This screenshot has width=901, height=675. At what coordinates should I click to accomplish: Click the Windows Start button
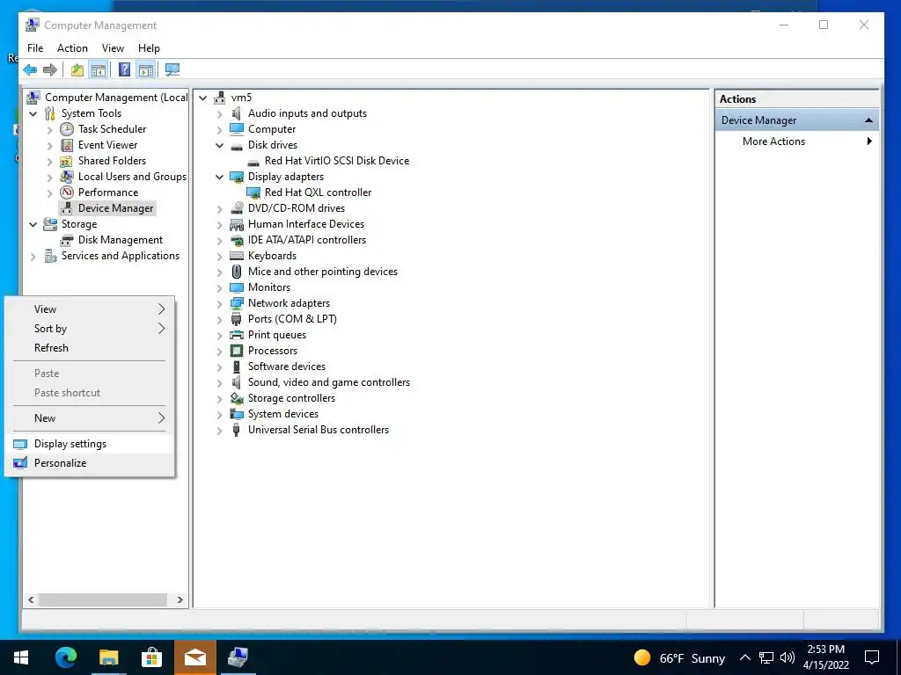tap(21, 657)
